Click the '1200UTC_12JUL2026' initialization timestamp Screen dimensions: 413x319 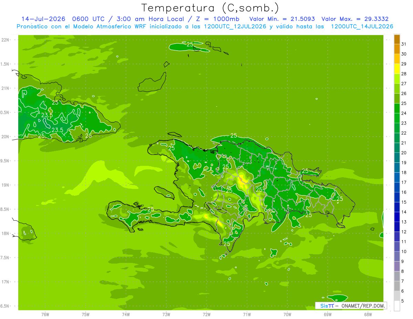[235, 26]
